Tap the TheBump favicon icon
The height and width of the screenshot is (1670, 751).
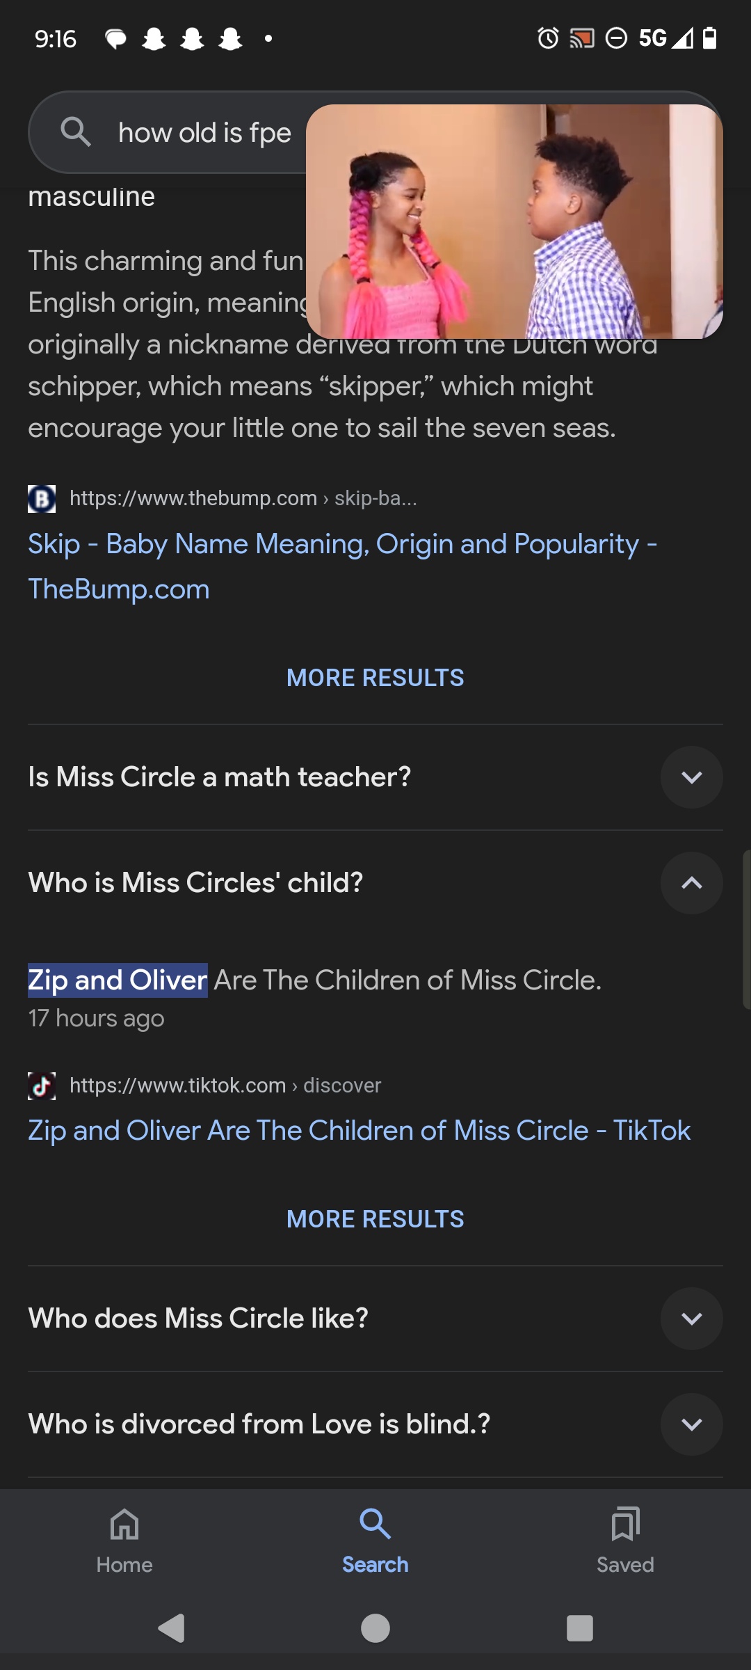[42, 498]
